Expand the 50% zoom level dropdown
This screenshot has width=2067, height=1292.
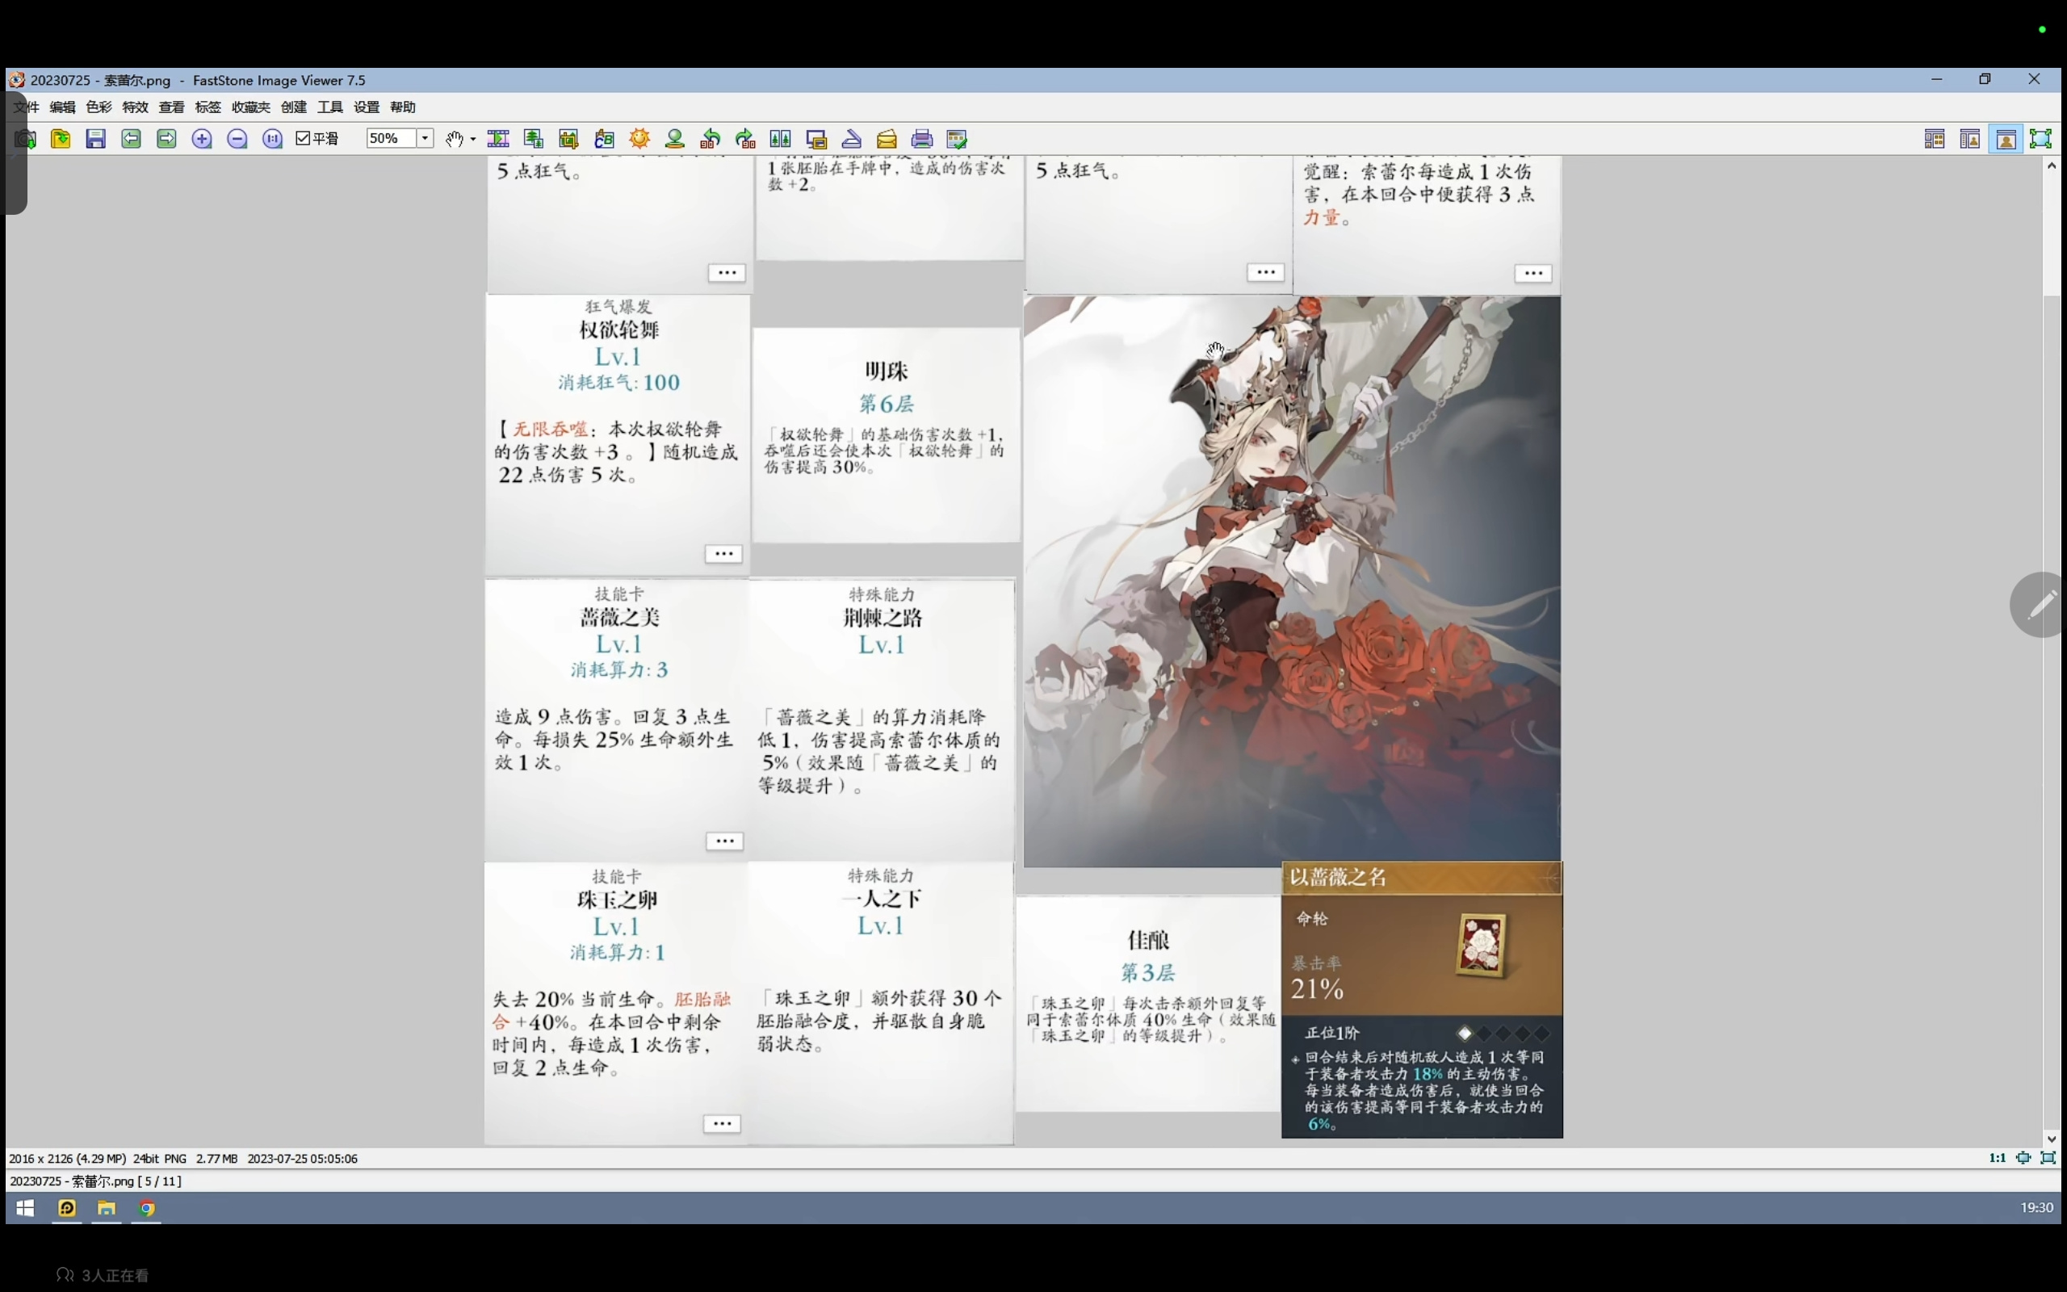(425, 138)
